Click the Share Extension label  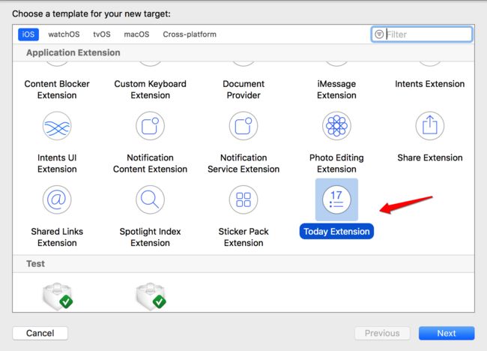[430, 157]
